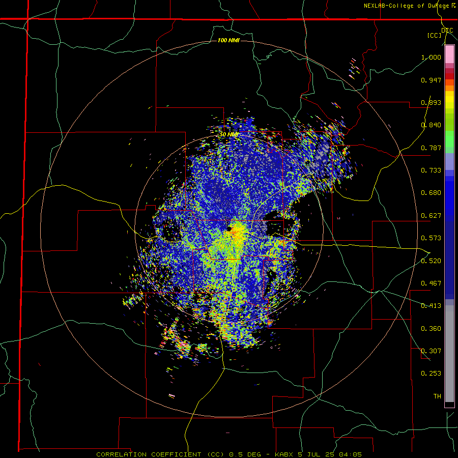Click the TH threshold label
458x458 pixels.
tap(437, 396)
